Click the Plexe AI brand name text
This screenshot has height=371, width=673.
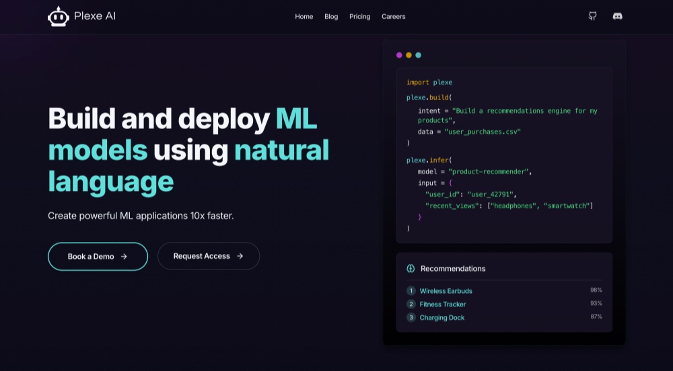click(95, 16)
